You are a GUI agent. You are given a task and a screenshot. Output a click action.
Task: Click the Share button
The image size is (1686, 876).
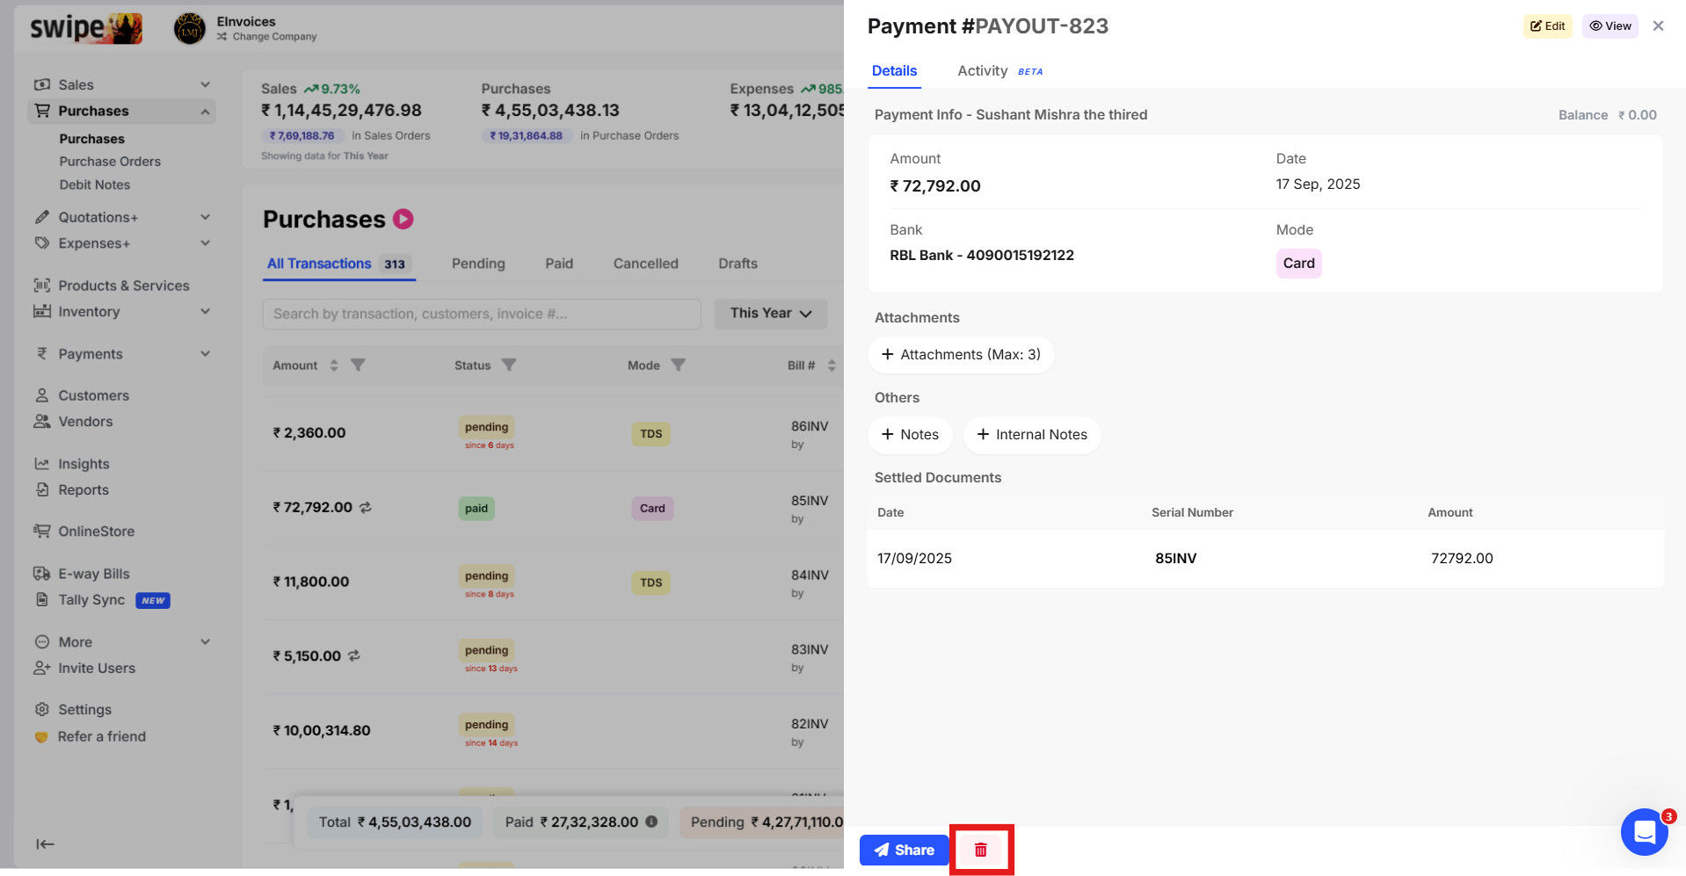(x=904, y=850)
